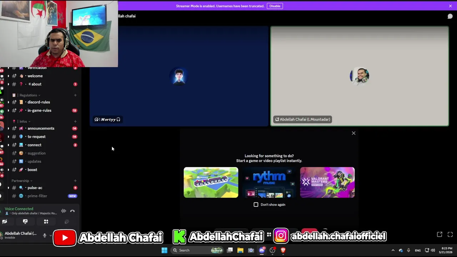Open the noise suppression waveform icon
The width and height of the screenshot is (457, 257).
click(x=64, y=211)
